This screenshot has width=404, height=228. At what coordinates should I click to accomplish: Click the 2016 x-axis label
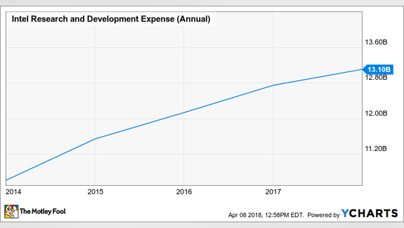(x=184, y=192)
